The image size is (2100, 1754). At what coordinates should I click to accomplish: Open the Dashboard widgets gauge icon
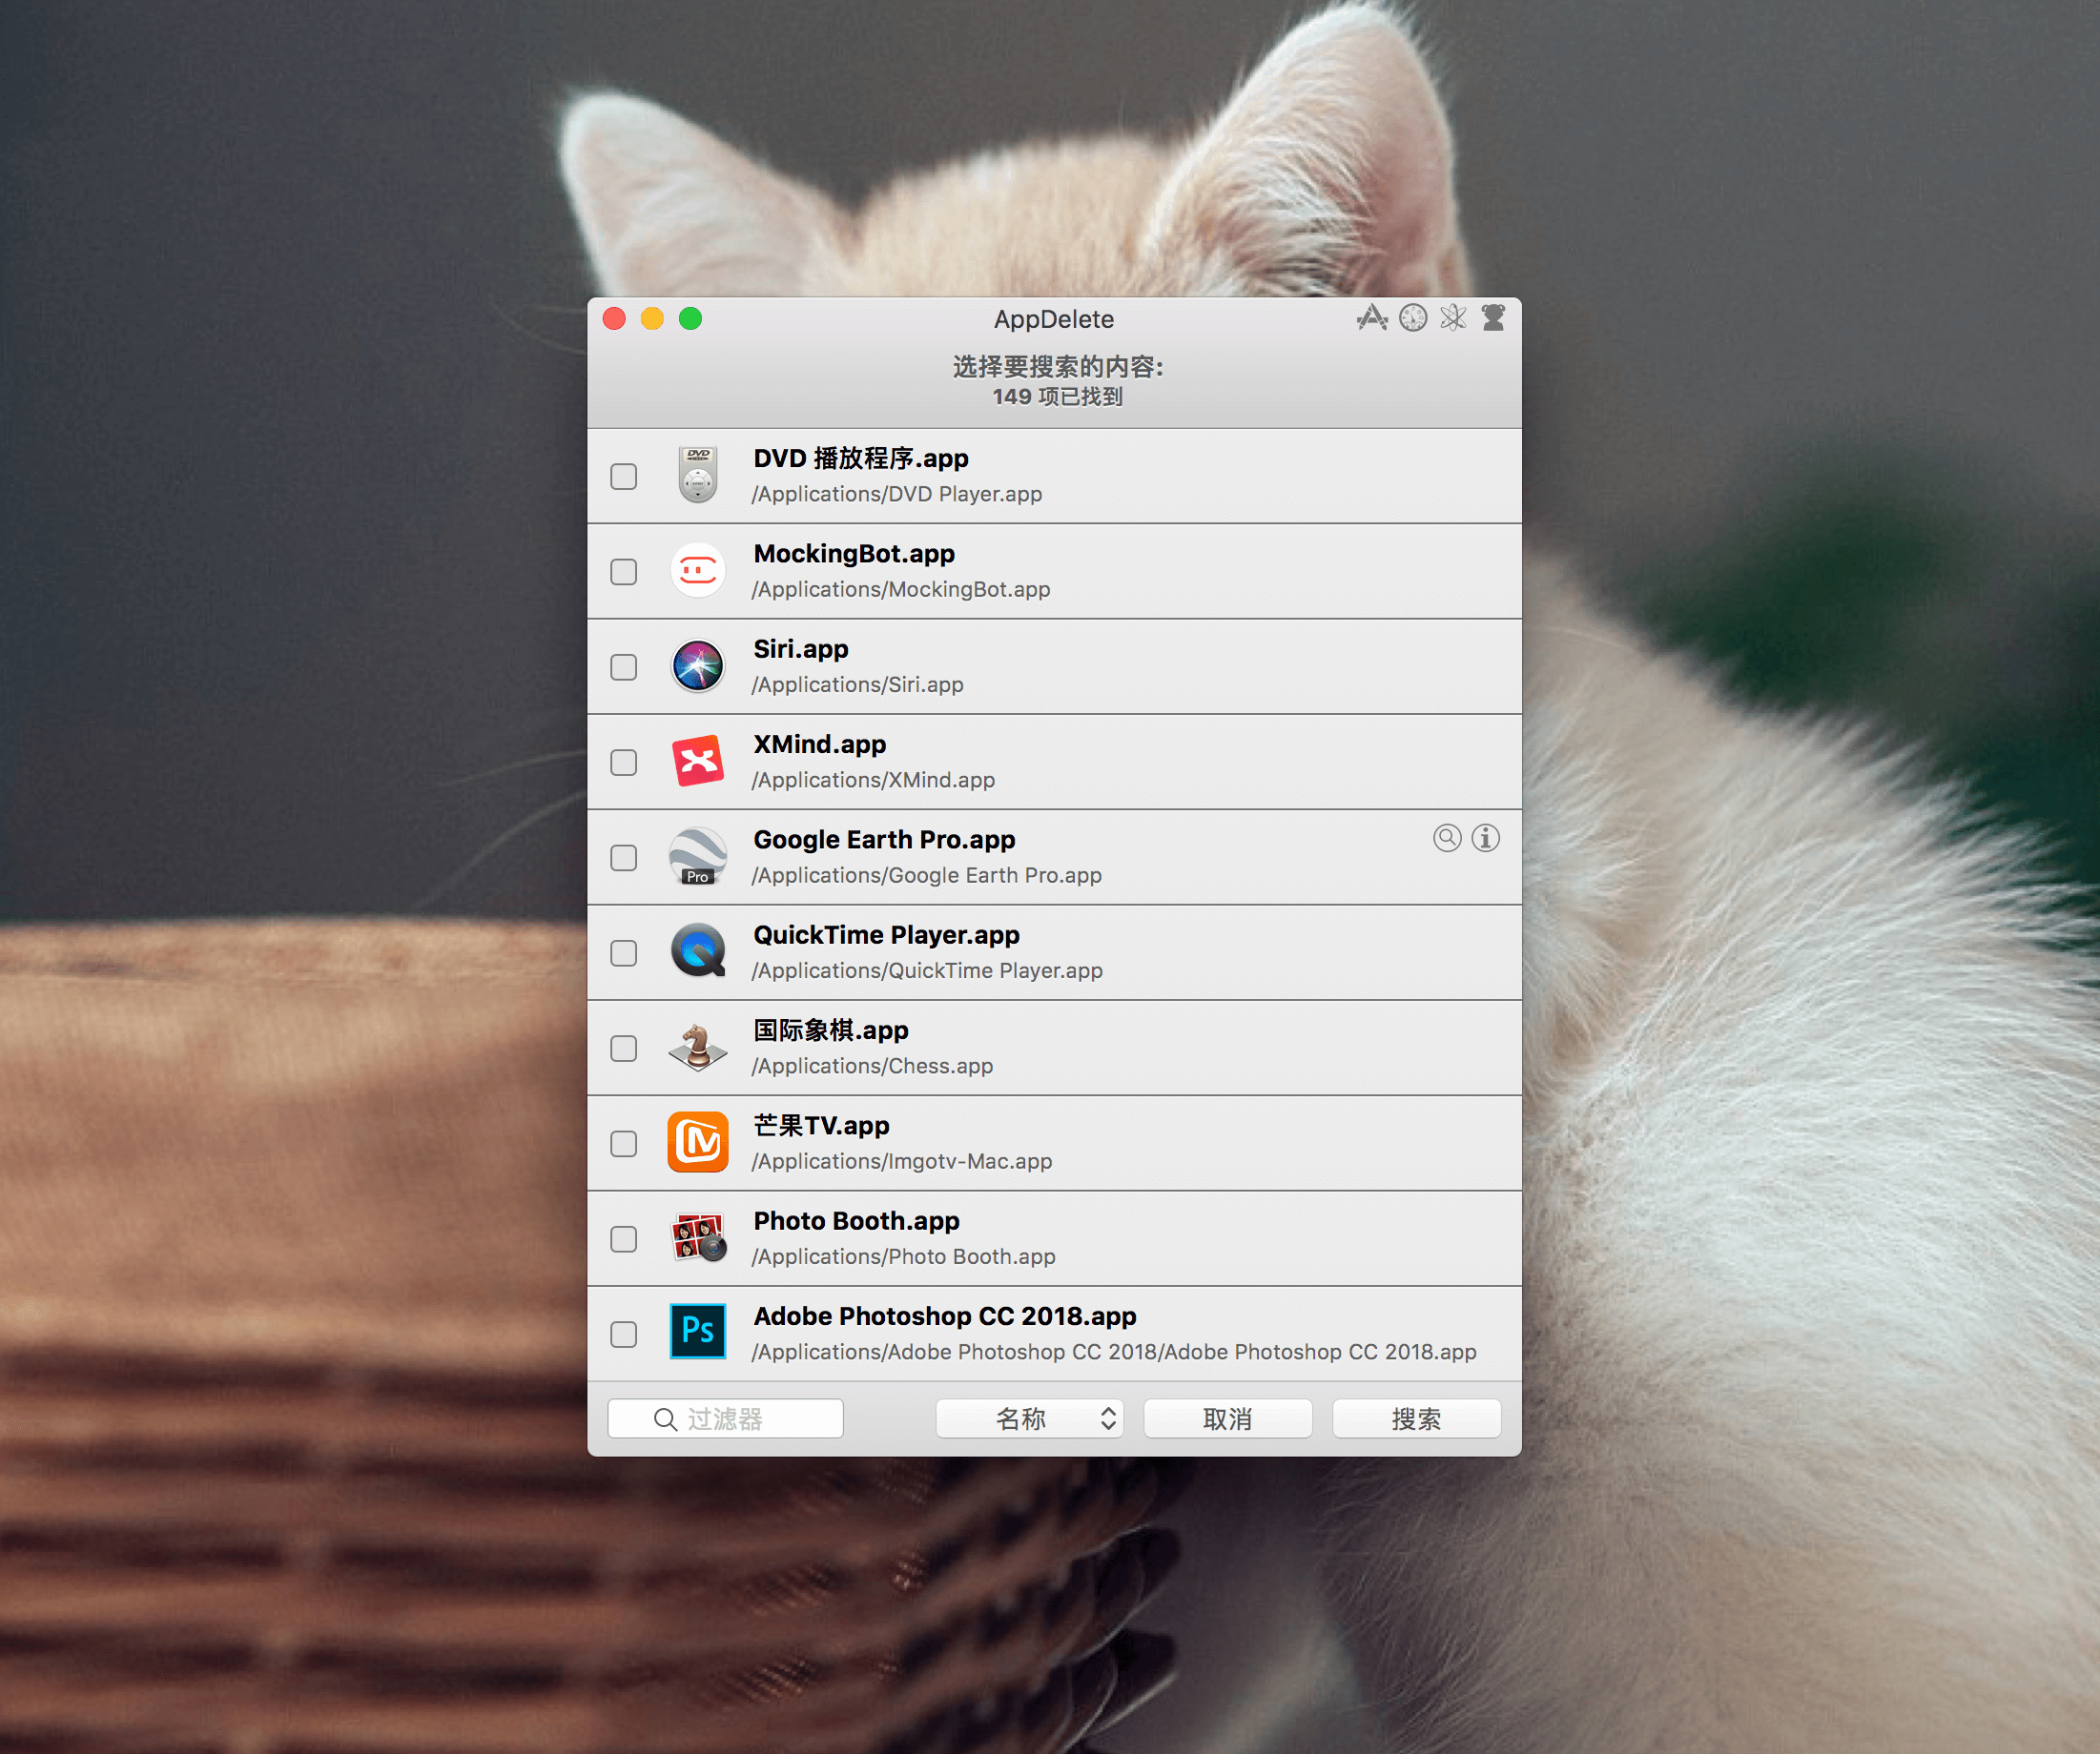click(1413, 317)
